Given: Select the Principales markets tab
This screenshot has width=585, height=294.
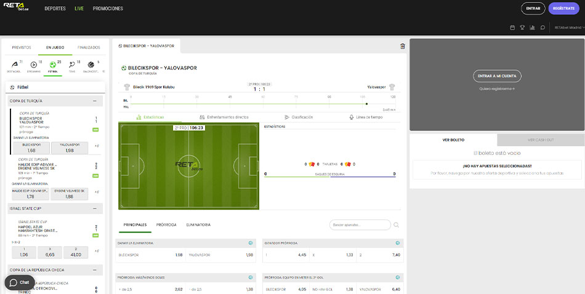Looking at the screenshot, I should [x=135, y=225].
